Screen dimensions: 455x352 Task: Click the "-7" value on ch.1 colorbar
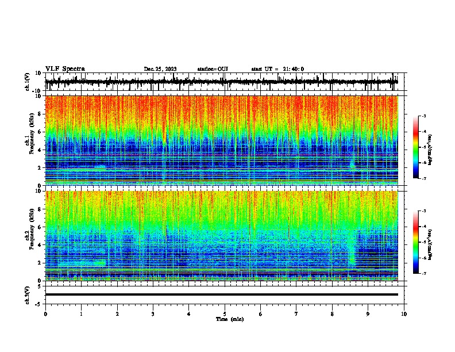point(423,178)
